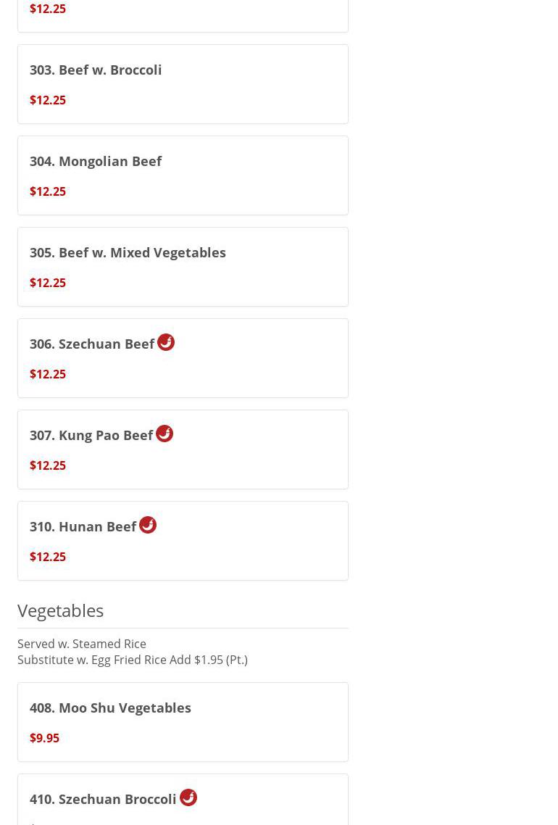
Task: Click the spicy icon beside Szechuan Broccoli
Action: [188, 797]
